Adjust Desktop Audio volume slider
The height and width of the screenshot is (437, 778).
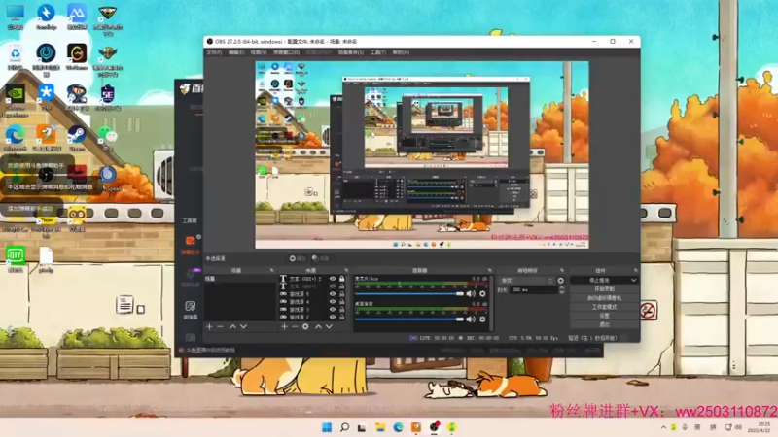409,319
